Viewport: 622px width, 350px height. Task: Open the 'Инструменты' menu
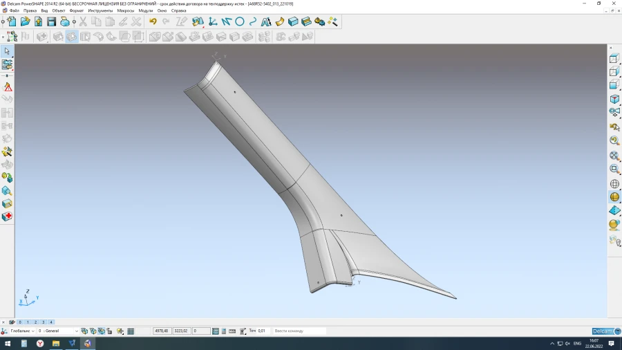100,11
